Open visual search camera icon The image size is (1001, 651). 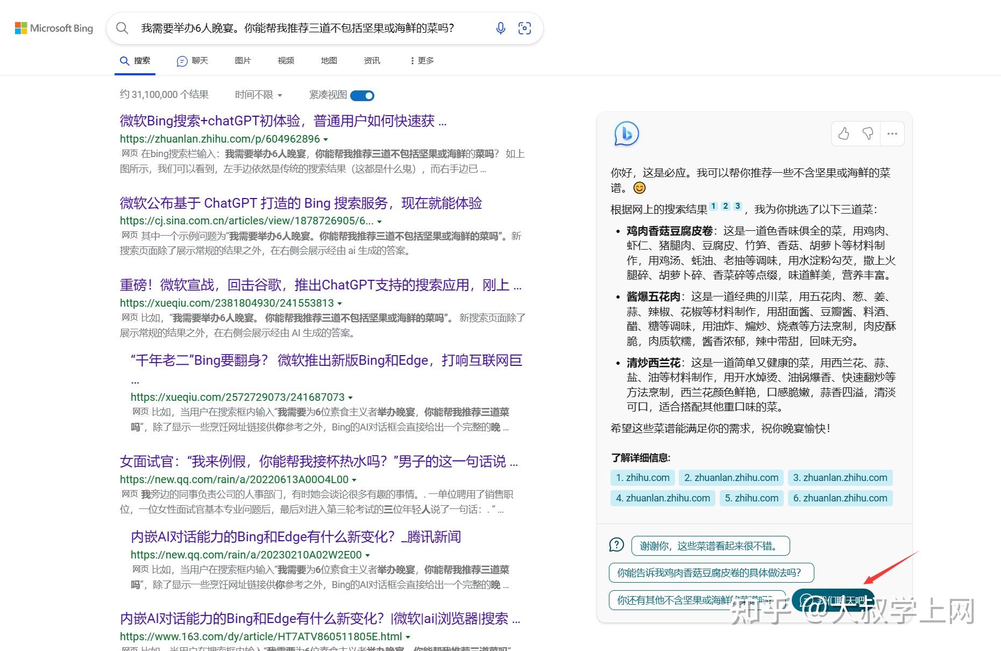(x=524, y=28)
